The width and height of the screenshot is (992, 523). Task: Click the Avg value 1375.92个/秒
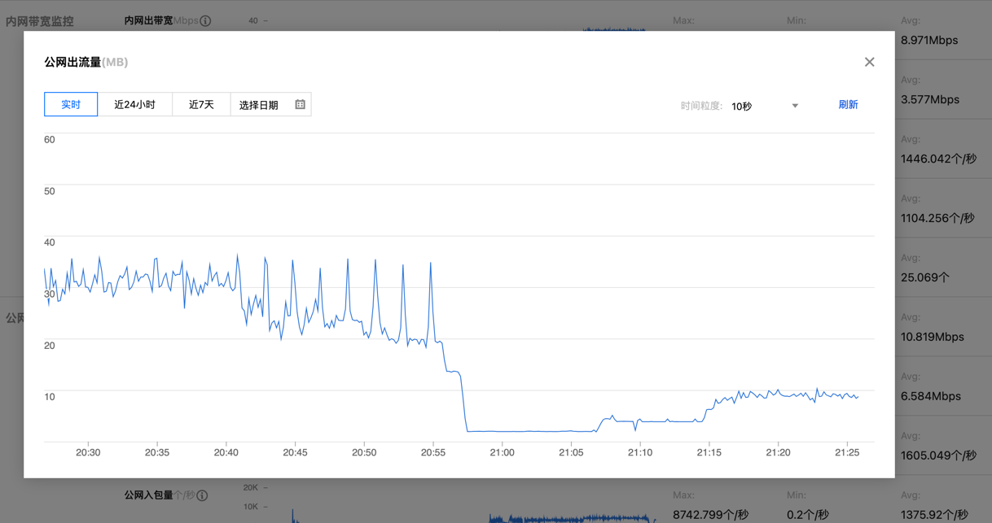pos(935,514)
